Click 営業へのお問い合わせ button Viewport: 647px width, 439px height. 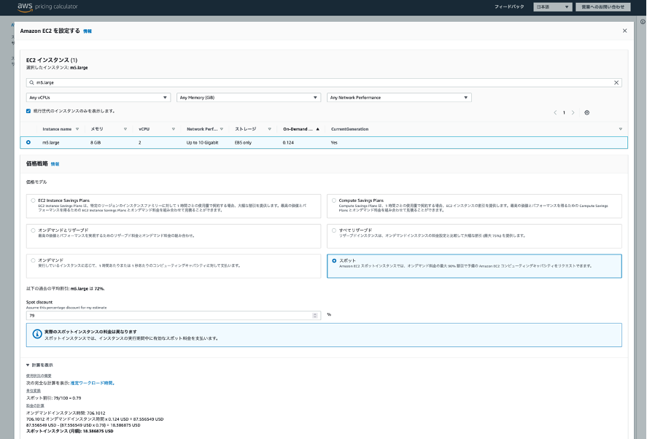(x=603, y=7)
